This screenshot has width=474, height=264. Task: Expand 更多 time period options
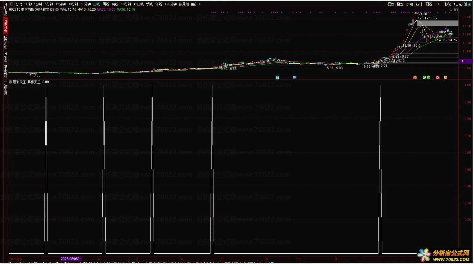tap(195, 4)
